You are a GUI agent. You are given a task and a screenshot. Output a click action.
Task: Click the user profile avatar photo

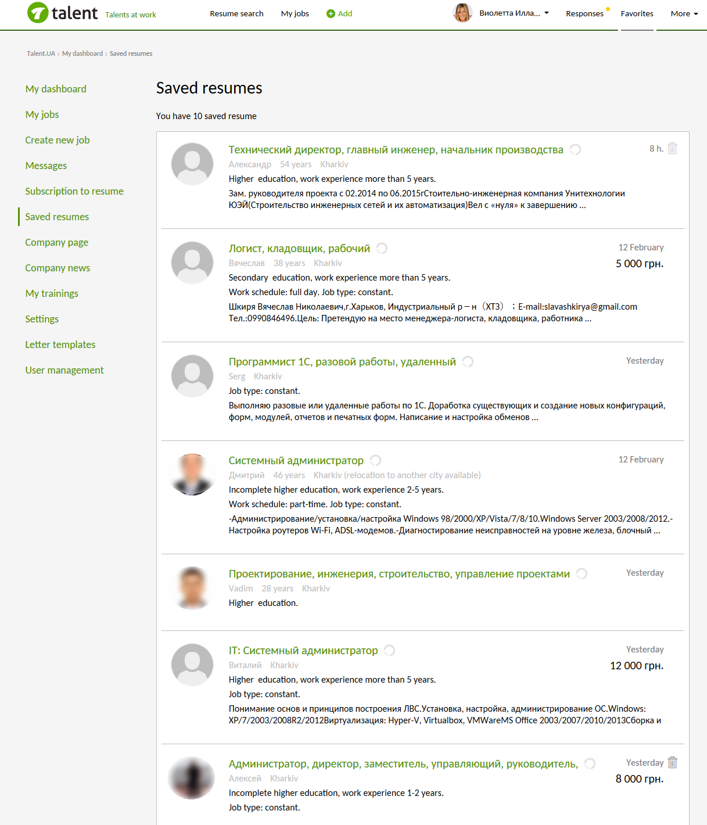(462, 13)
